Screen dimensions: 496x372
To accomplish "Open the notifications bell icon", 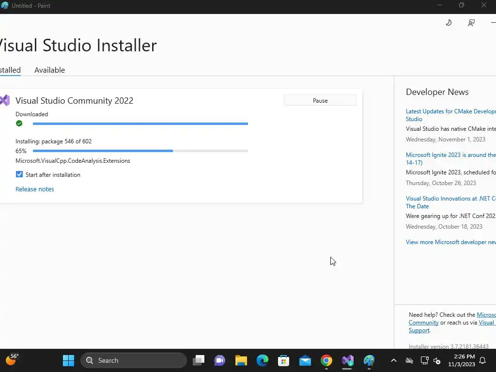I will (482, 360).
